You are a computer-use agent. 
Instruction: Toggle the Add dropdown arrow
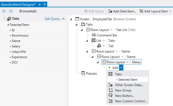point(121,68)
